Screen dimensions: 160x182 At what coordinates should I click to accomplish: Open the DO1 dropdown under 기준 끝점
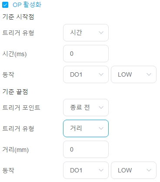(x=86, y=170)
